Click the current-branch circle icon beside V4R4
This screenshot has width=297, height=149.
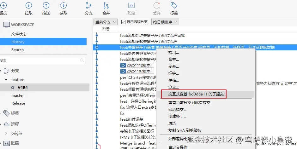[13, 88]
